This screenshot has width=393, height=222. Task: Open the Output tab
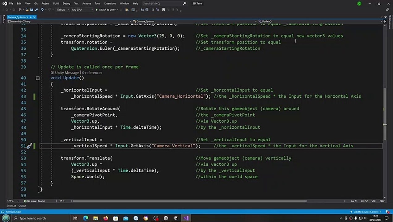click(22, 206)
